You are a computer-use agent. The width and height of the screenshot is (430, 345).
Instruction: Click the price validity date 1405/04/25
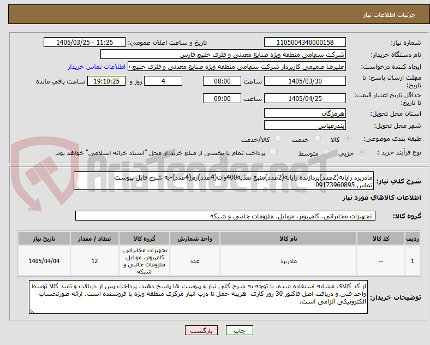(305, 98)
